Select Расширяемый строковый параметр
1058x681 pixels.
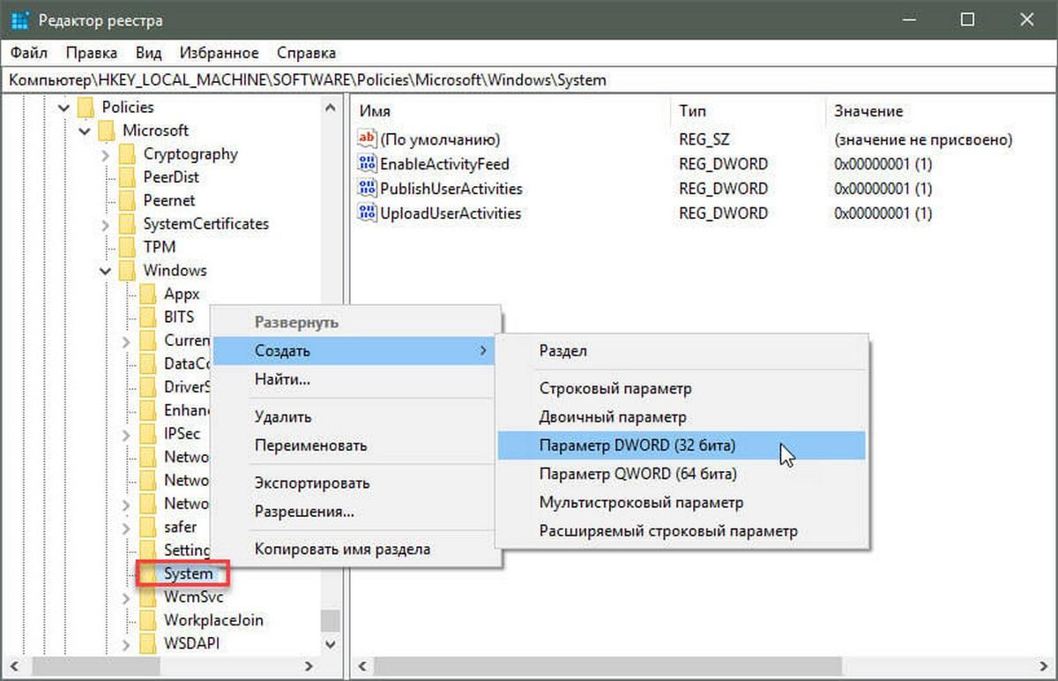682,531
